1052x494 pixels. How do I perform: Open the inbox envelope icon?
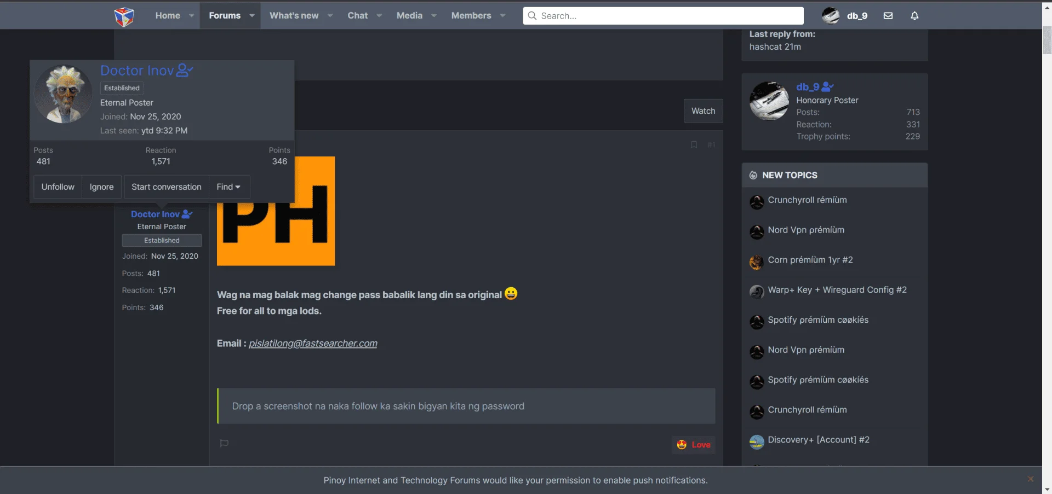point(888,16)
